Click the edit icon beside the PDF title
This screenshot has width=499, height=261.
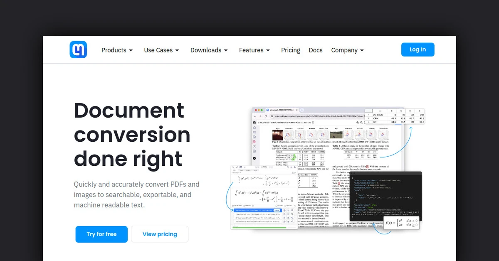pyautogui.click(x=313, y=123)
